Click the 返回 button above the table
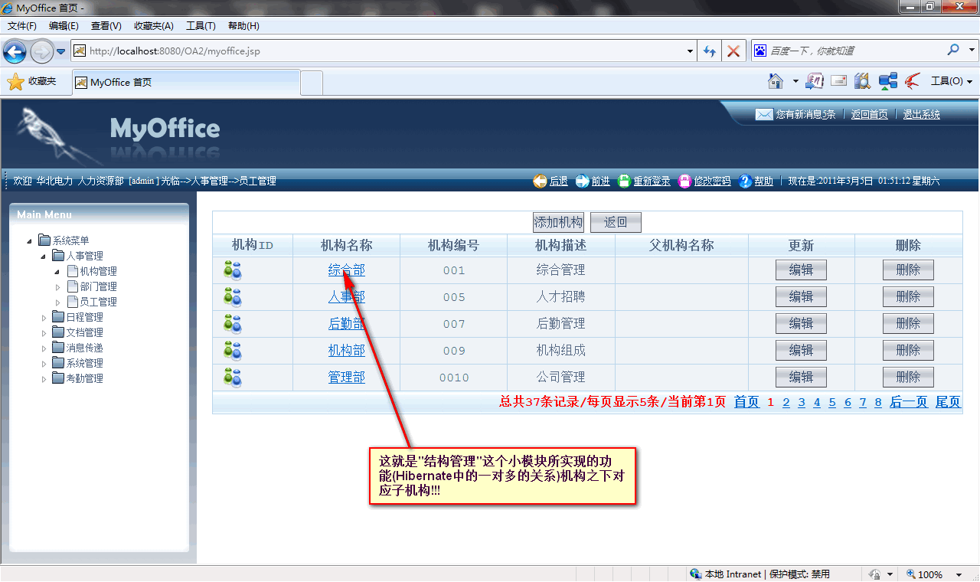Viewport: 980px width, 582px height. (x=616, y=223)
